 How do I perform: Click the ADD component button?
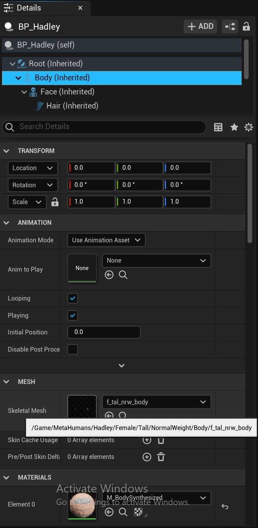click(201, 27)
